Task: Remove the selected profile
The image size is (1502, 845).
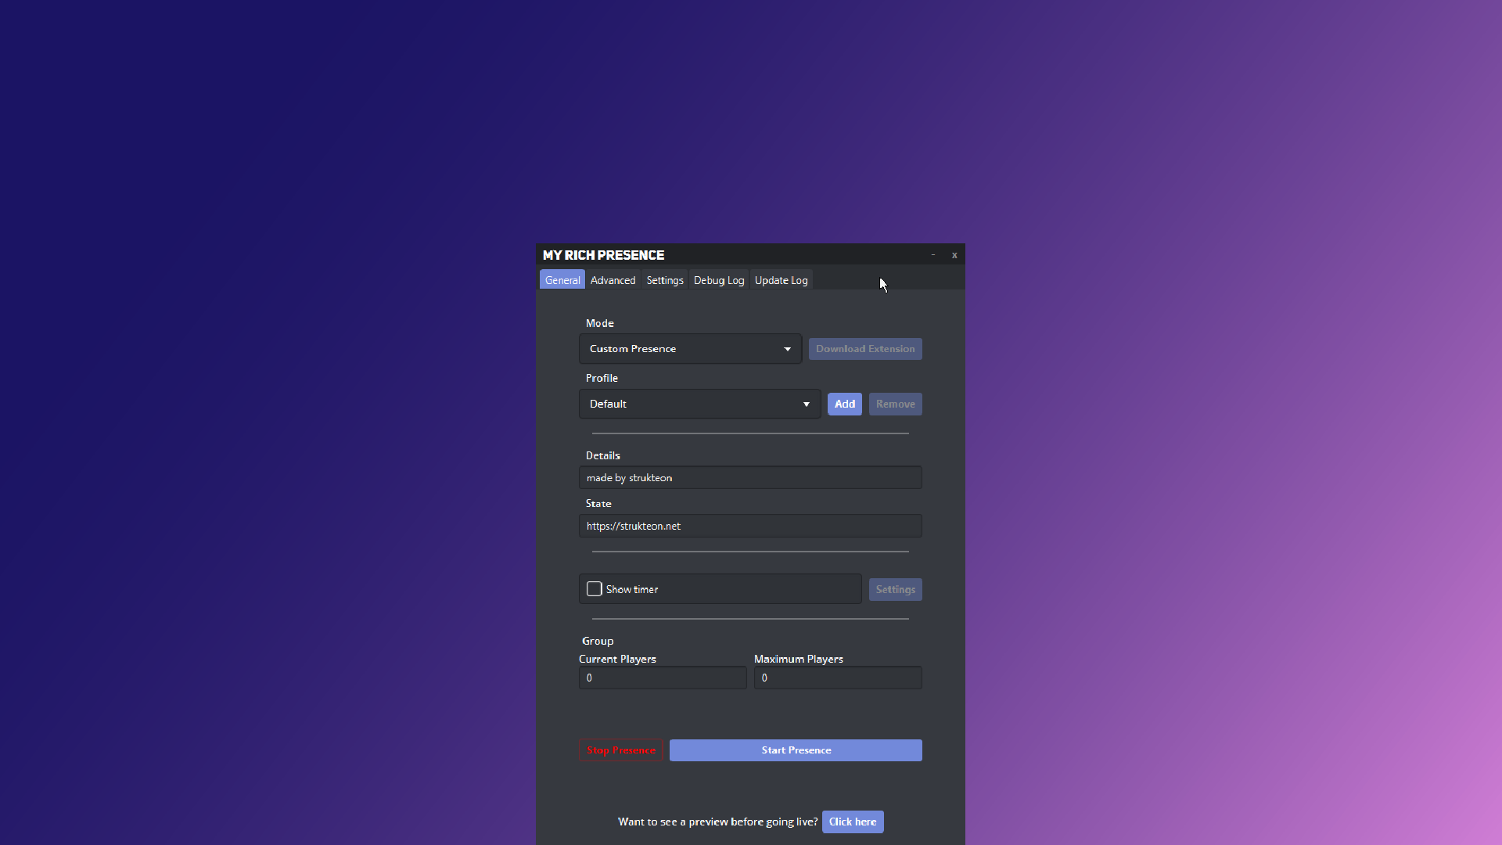Action: pos(896,404)
